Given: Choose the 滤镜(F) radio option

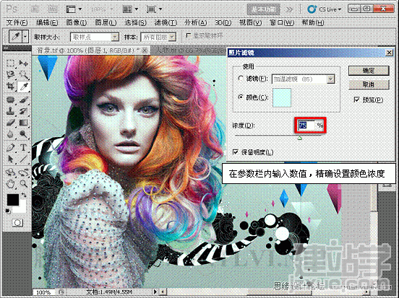Looking at the screenshot, I should (x=241, y=79).
